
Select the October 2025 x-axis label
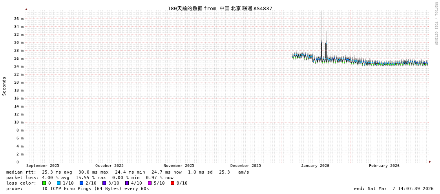[109, 166]
